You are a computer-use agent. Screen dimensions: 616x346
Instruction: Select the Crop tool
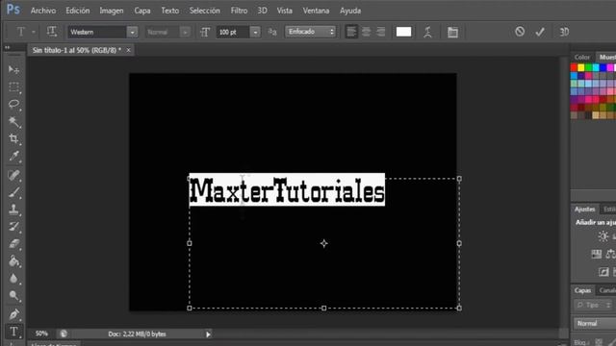pyautogui.click(x=13, y=138)
